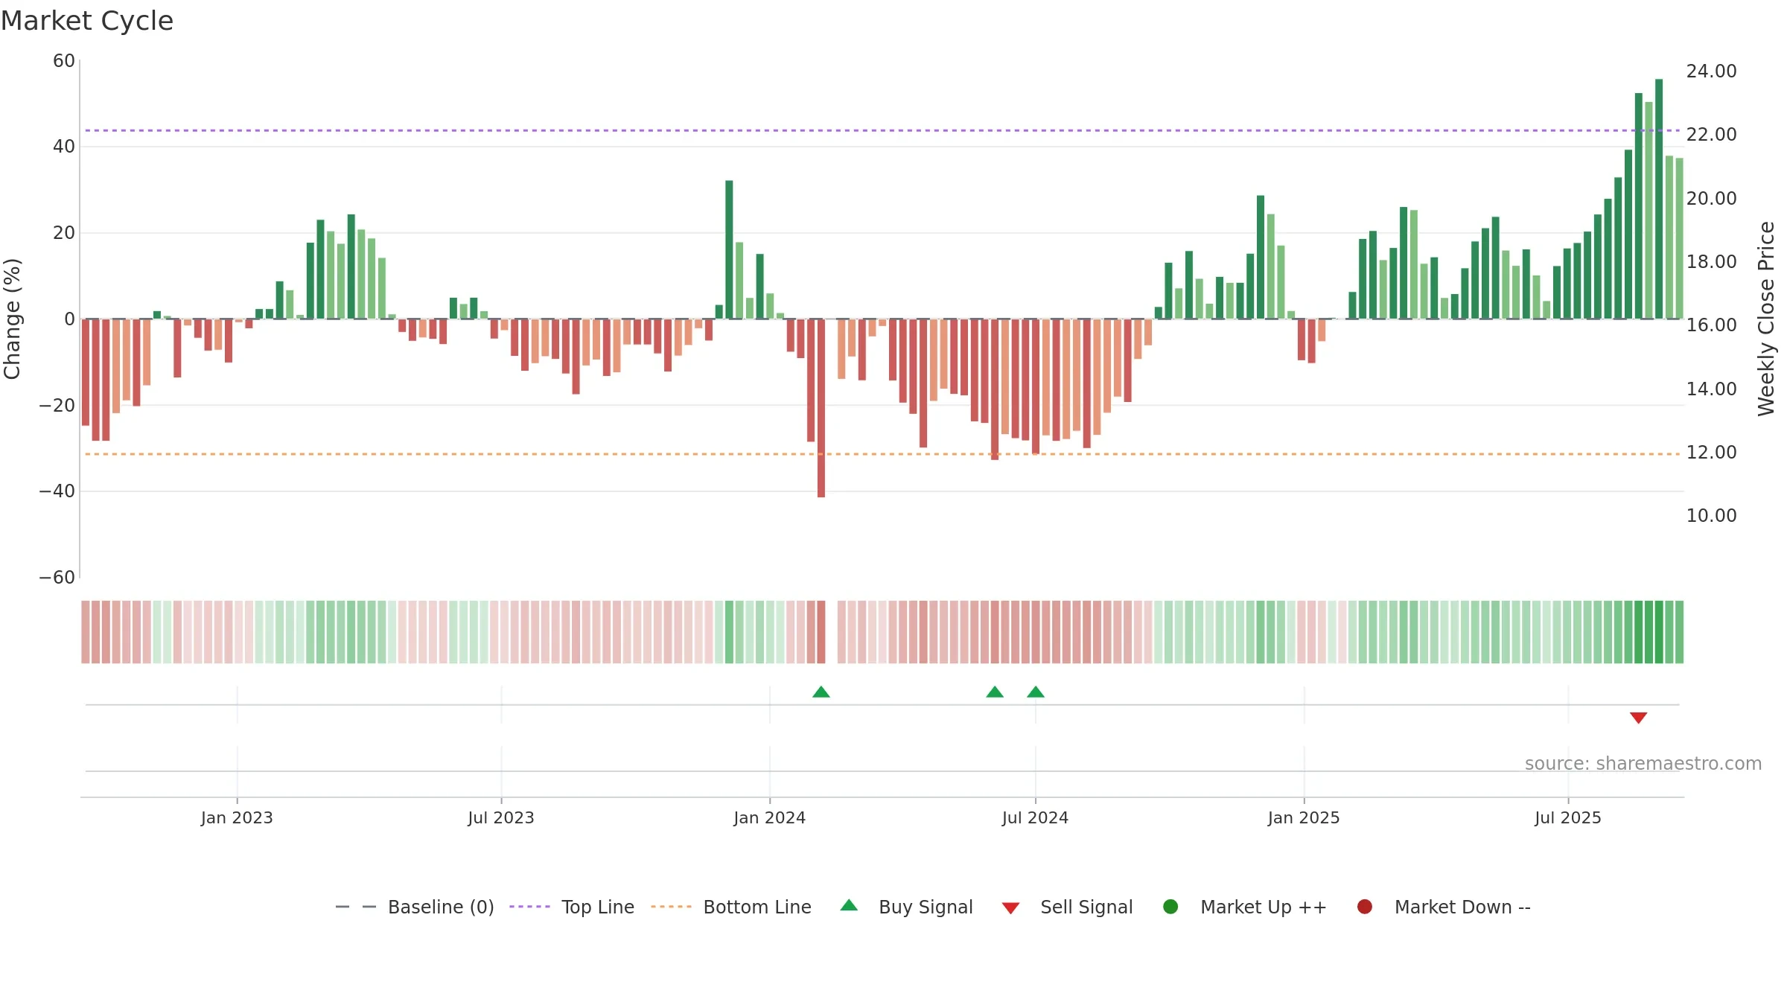Click the Jan 2023 axis label

click(237, 817)
